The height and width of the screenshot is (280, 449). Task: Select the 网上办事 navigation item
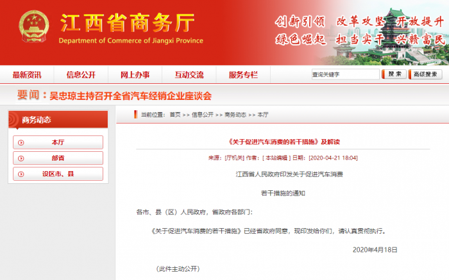(135, 74)
